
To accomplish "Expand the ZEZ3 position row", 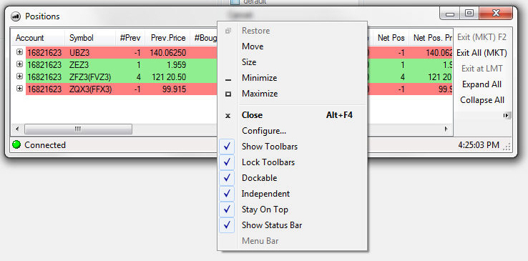I will [19, 64].
